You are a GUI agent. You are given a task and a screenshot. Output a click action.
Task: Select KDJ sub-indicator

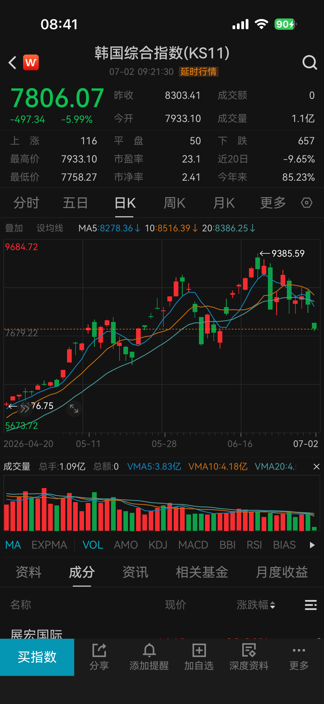[x=158, y=545]
